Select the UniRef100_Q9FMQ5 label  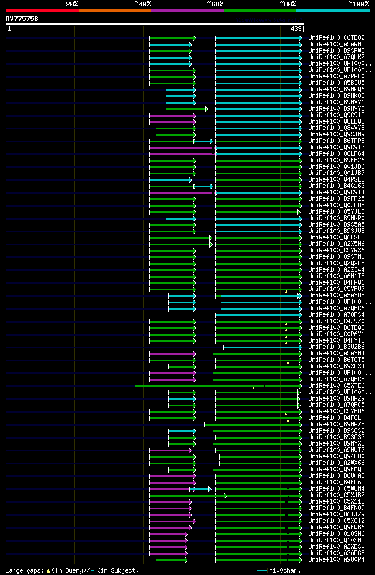pos(336,470)
